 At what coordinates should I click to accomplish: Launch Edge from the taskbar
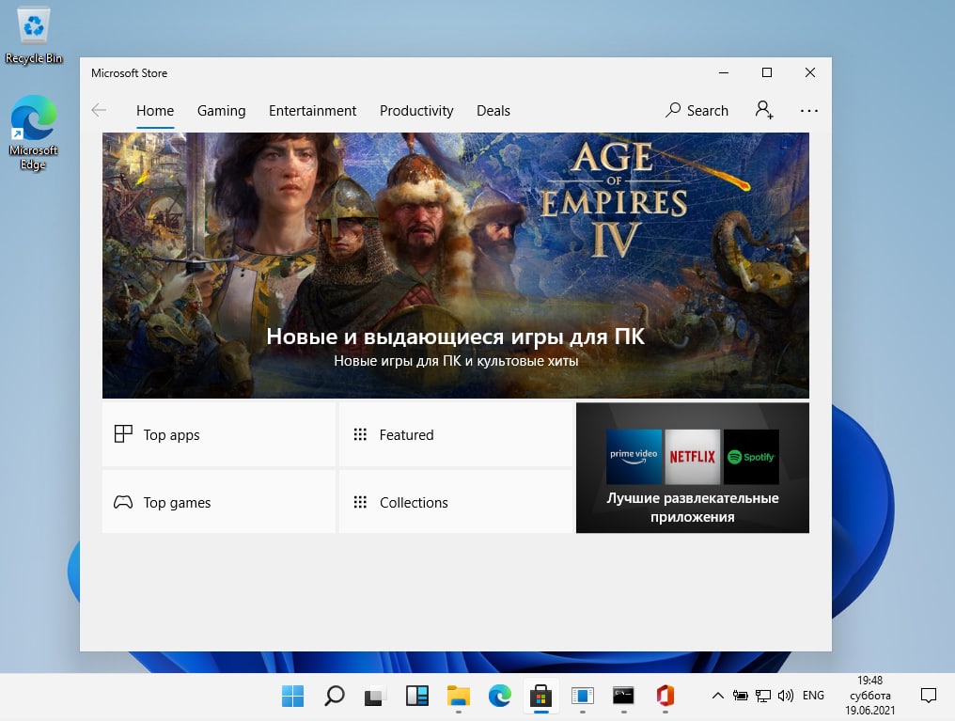click(x=499, y=696)
